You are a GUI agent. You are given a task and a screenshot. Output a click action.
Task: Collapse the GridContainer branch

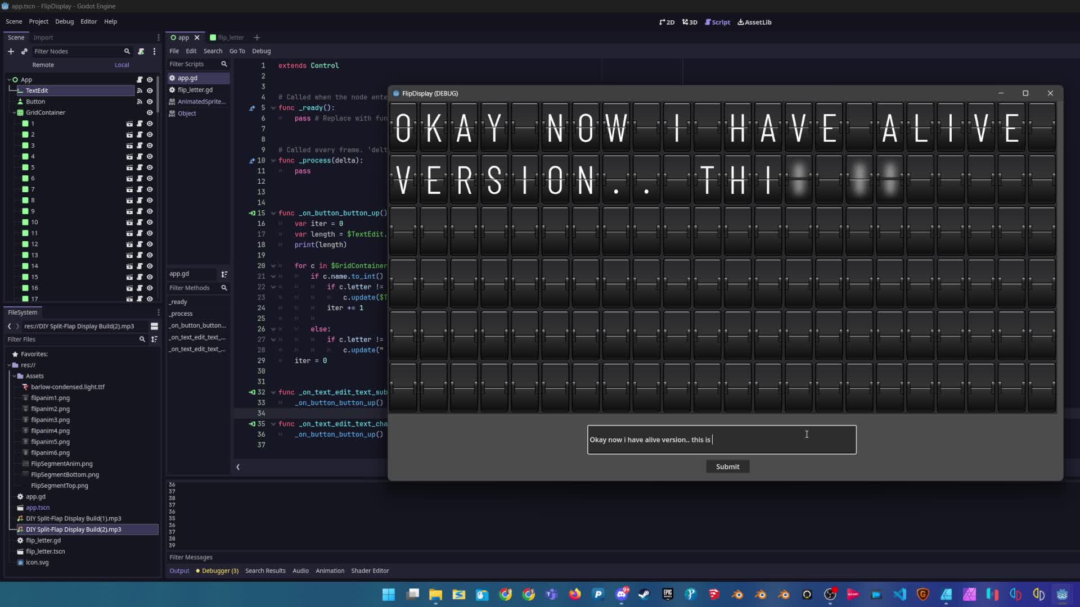pos(13,112)
